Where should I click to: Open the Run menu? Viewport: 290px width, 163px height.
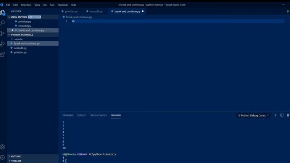[x=52, y=5]
